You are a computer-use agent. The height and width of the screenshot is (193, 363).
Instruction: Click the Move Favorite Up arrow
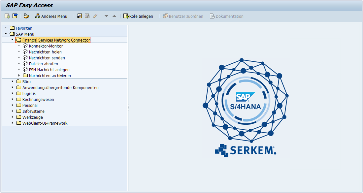(x=114, y=16)
